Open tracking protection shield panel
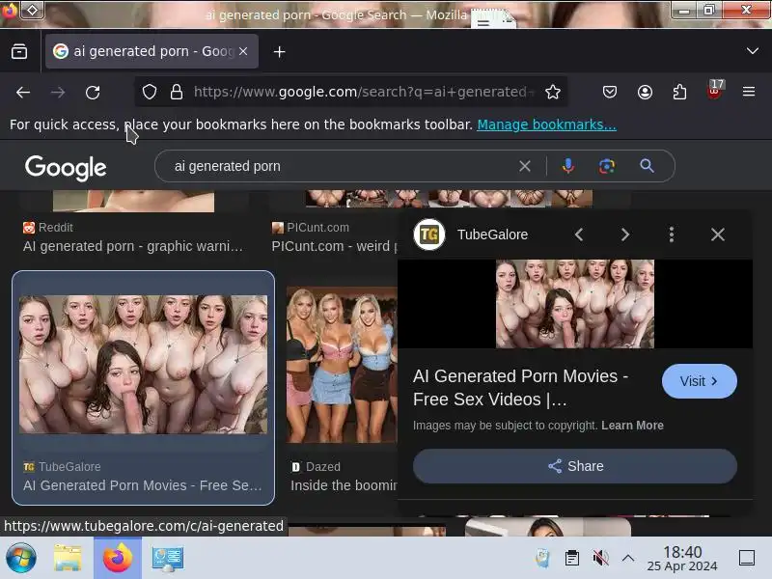 point(150,92)
